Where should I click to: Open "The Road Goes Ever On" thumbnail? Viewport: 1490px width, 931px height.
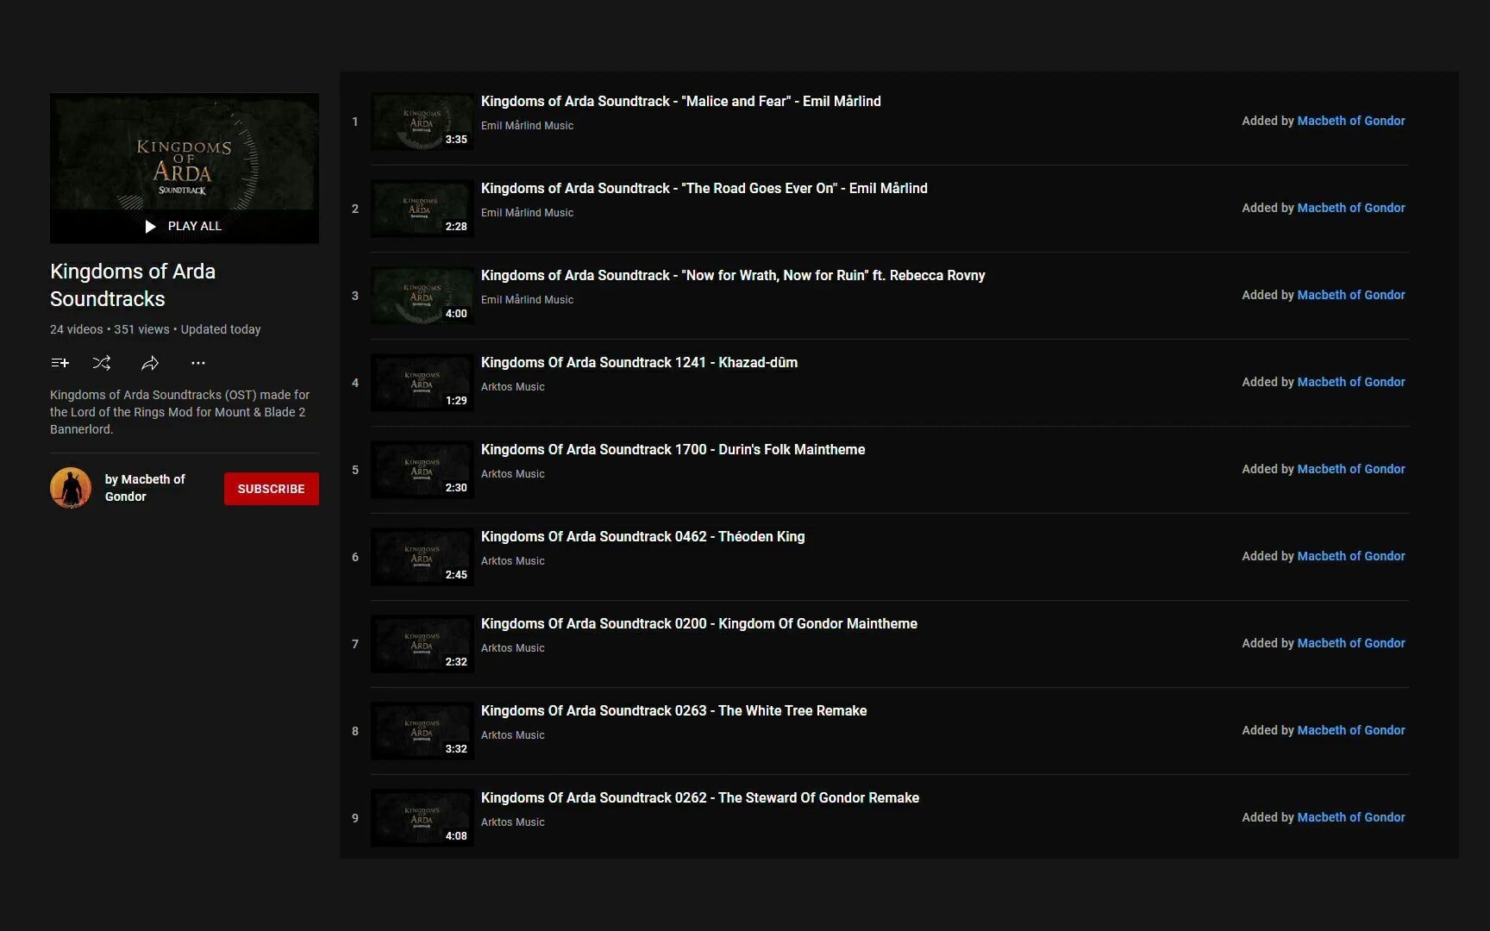423,209
